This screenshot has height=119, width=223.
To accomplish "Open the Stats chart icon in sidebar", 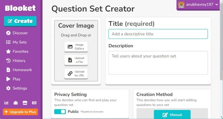I will (x=7, y=103).
